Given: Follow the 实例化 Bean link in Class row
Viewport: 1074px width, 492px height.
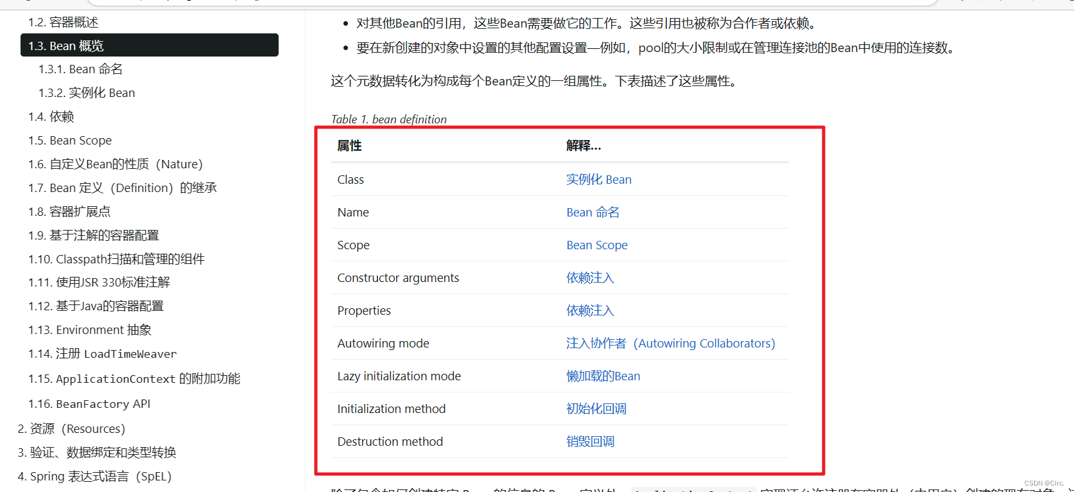Looking at the screenshot, I should click(x=599, y=180).
